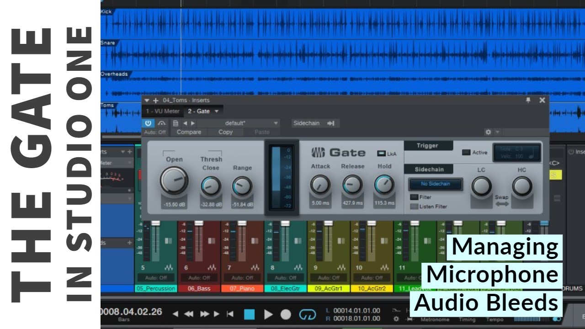This screenshot has height=329, width=585.
Task: Open the default* preset dropdown
Action: 239,123
